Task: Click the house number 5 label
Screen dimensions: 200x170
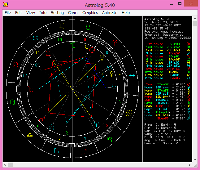Action: pyautogui.click(x=107, y=125)
